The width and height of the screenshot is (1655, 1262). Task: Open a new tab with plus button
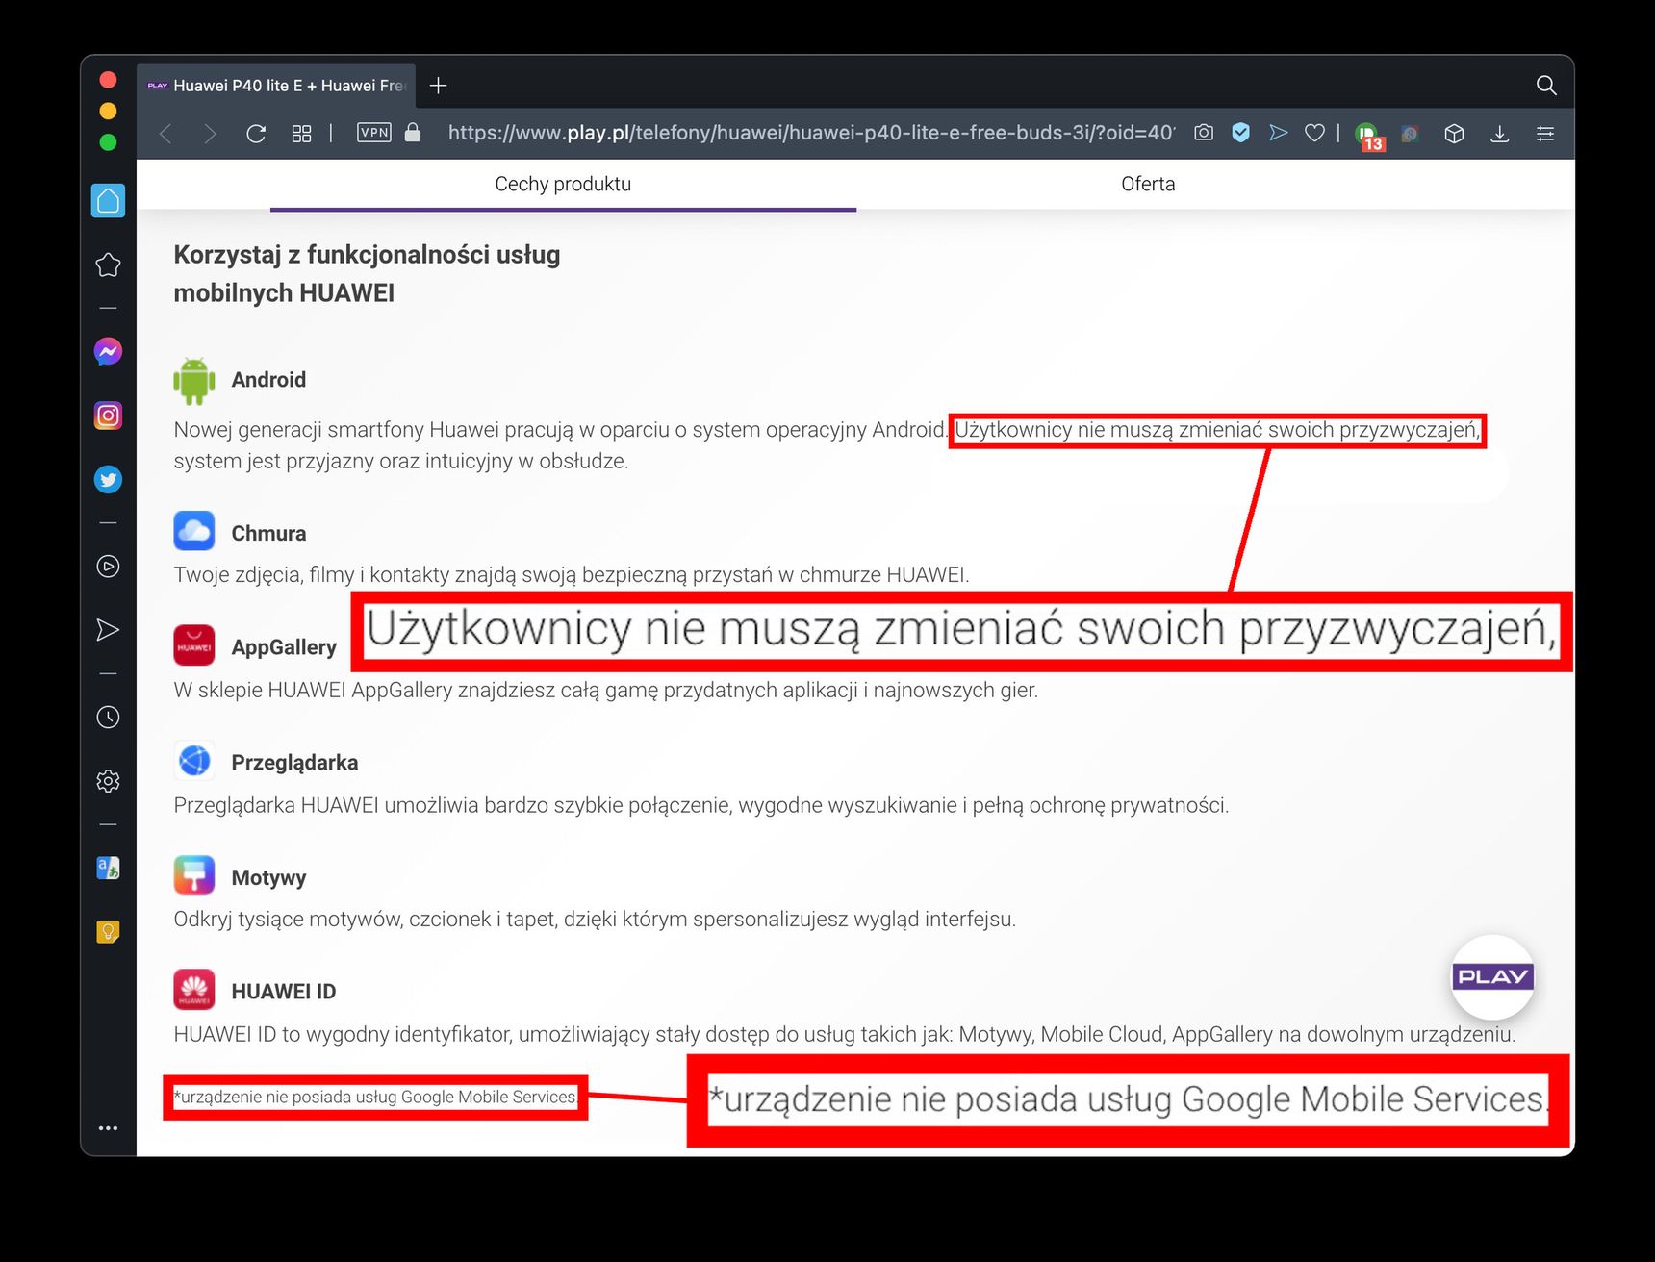(439, 86)
